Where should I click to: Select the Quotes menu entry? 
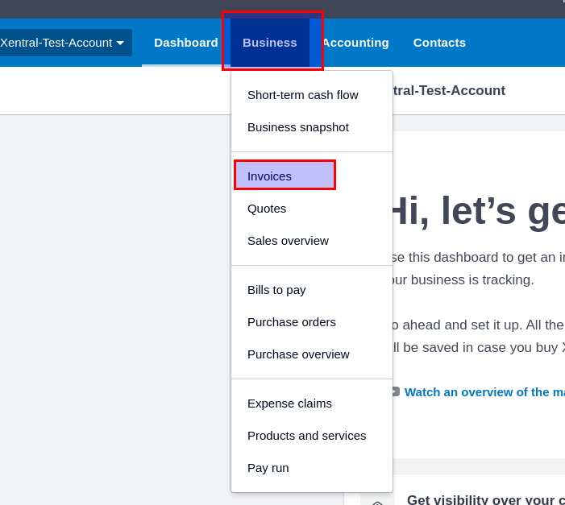coord(267,209)
